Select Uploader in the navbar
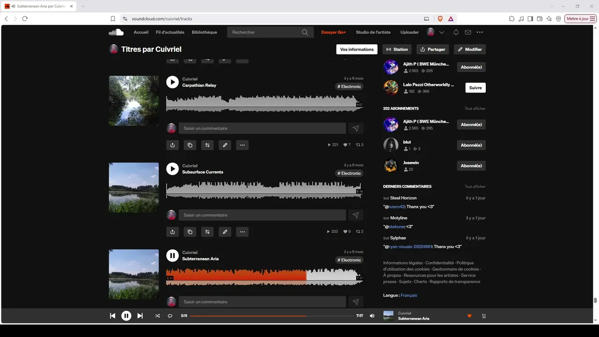This screenshot has height=337, width=599. point(409,32)
